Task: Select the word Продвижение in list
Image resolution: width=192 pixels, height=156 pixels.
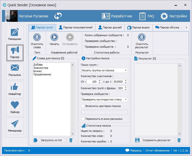Action: 42,74
